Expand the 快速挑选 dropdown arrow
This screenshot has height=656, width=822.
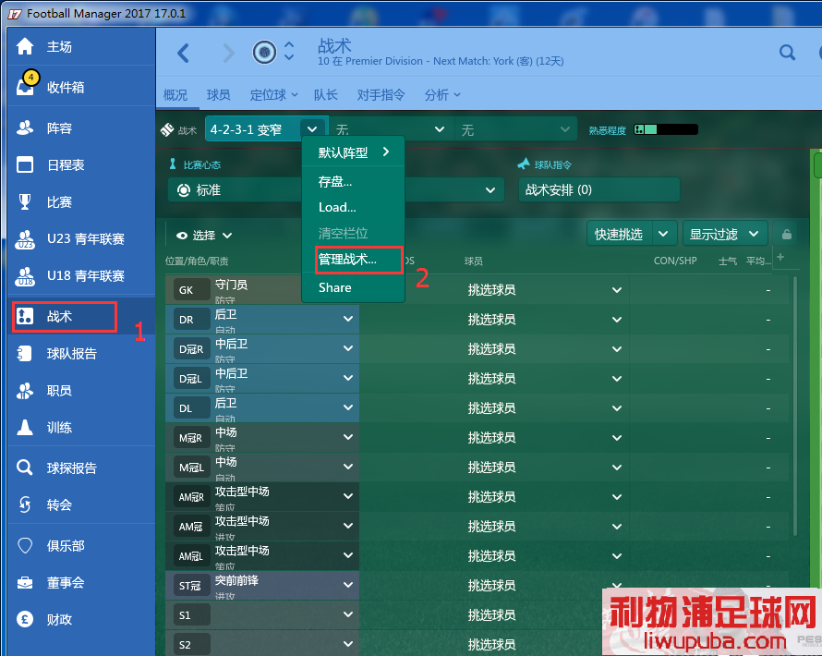point(664,234)
